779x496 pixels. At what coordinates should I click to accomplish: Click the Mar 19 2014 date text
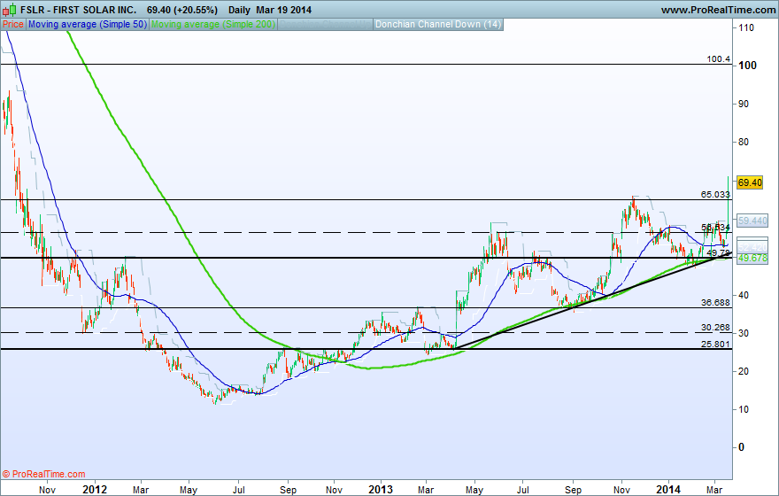[x=283, y=10]
